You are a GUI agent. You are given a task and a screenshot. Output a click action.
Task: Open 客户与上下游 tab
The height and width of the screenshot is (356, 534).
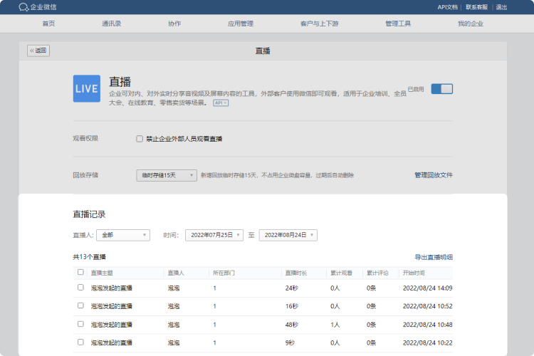click(320, 23)
